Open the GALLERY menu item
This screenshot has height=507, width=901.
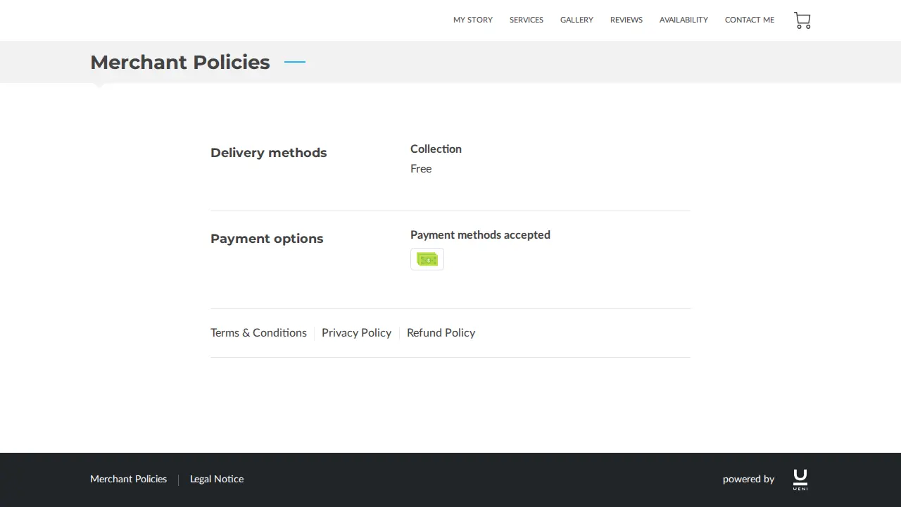coord(576,20)
